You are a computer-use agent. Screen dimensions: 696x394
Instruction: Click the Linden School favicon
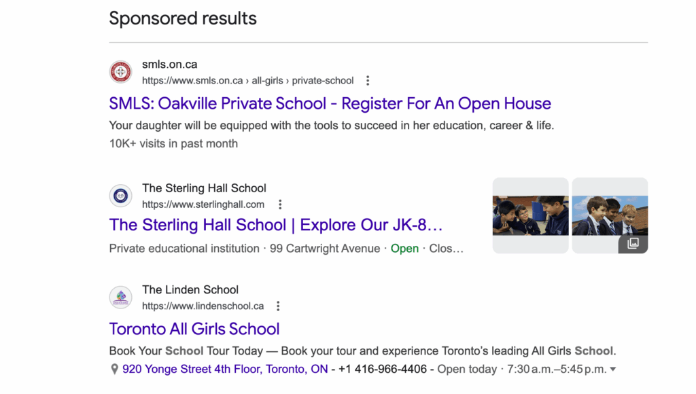pos(120,298)
